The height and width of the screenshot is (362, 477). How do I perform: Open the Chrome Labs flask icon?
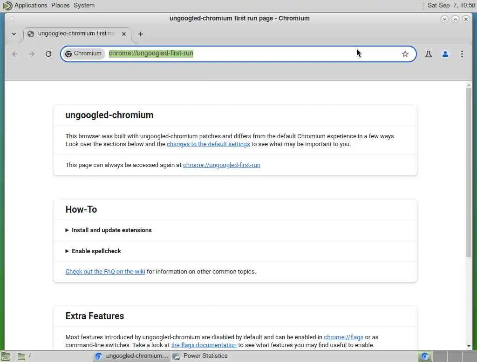[429, 54]
